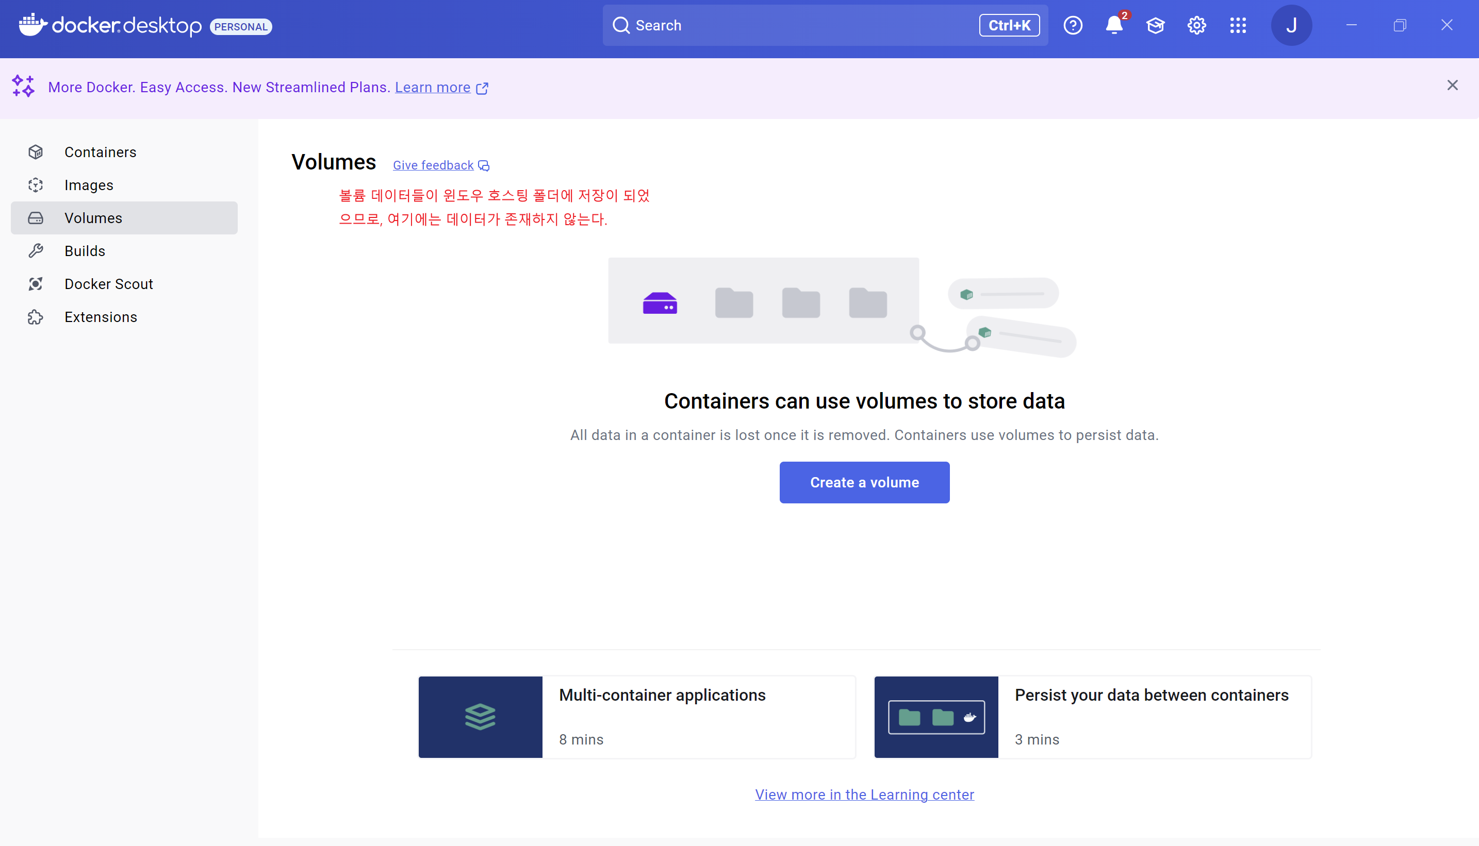The image size is (1479, 846).
Task: Click in the Search input field
Action: (x=802, y=26)
